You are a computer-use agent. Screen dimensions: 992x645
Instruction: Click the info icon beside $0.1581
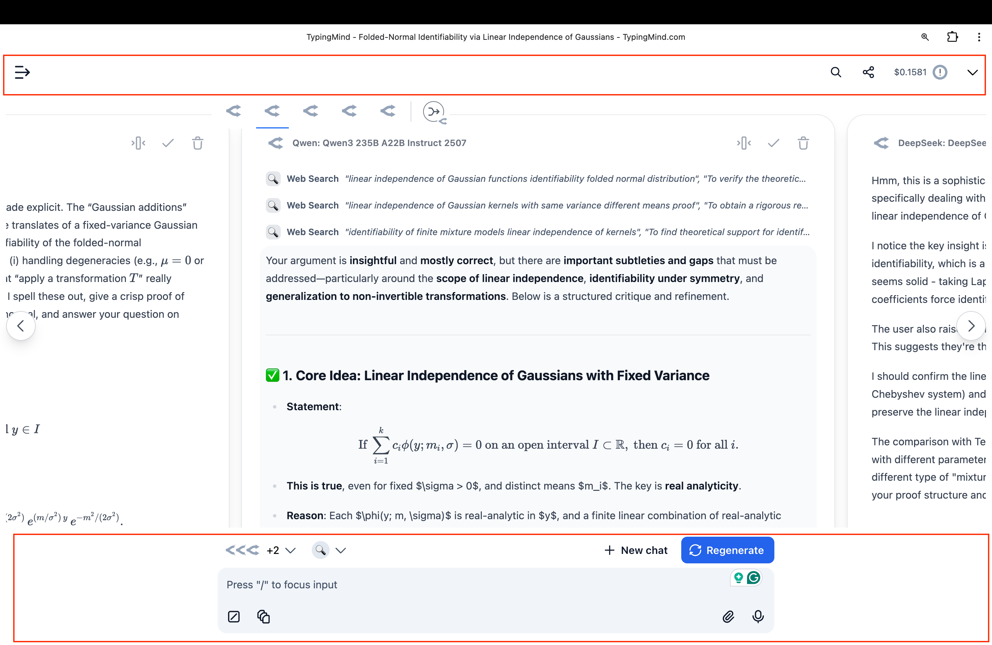pos(940,73)
